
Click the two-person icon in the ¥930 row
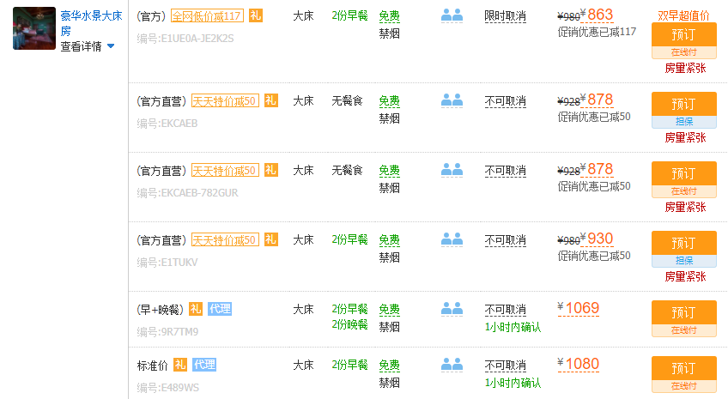point(452,240)
